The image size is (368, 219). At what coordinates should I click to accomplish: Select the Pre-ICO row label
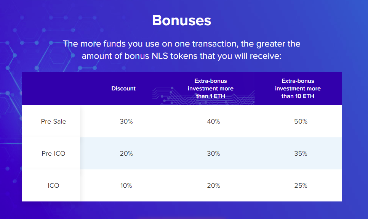pyautogui.click(x=53, y=153)
